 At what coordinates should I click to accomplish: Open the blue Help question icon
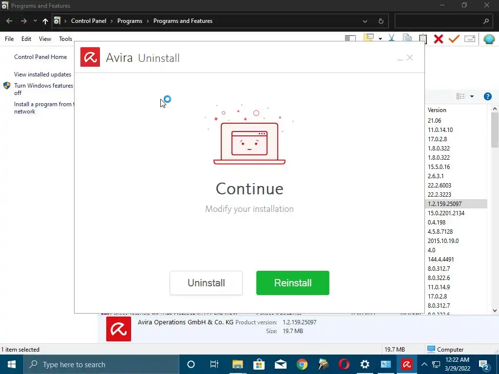click(x=487, y=96)
